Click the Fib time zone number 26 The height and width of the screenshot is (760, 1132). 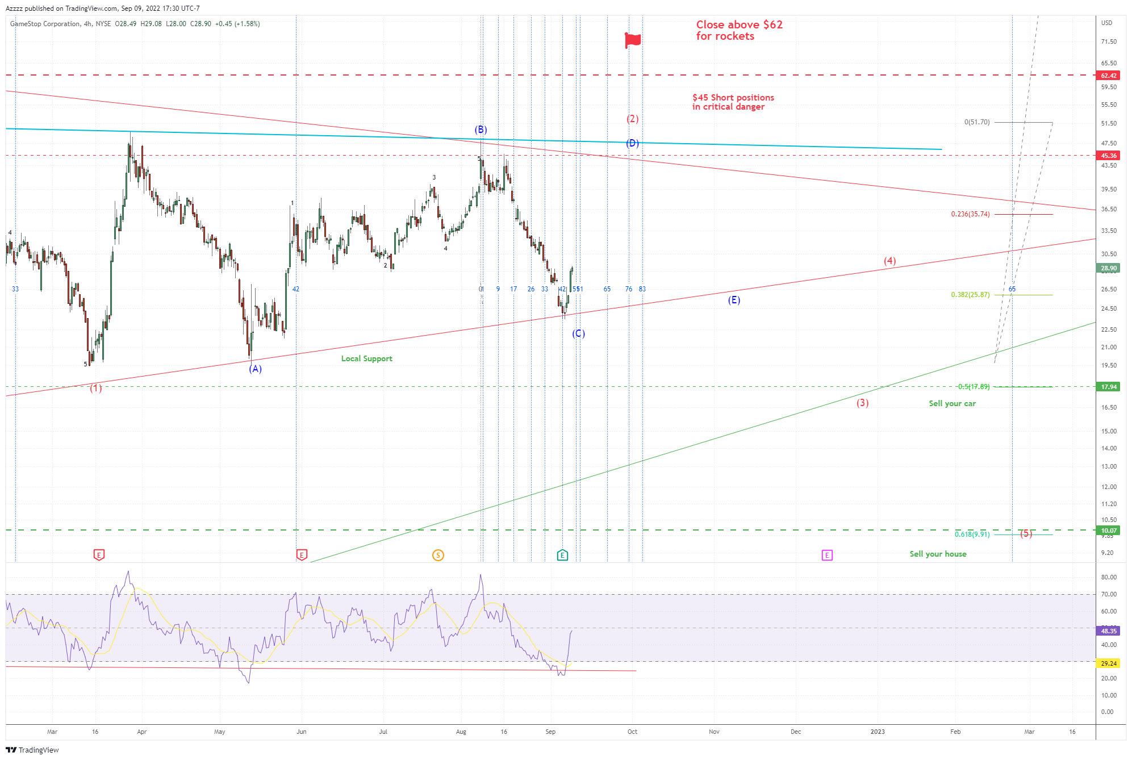tap(531, 289)
